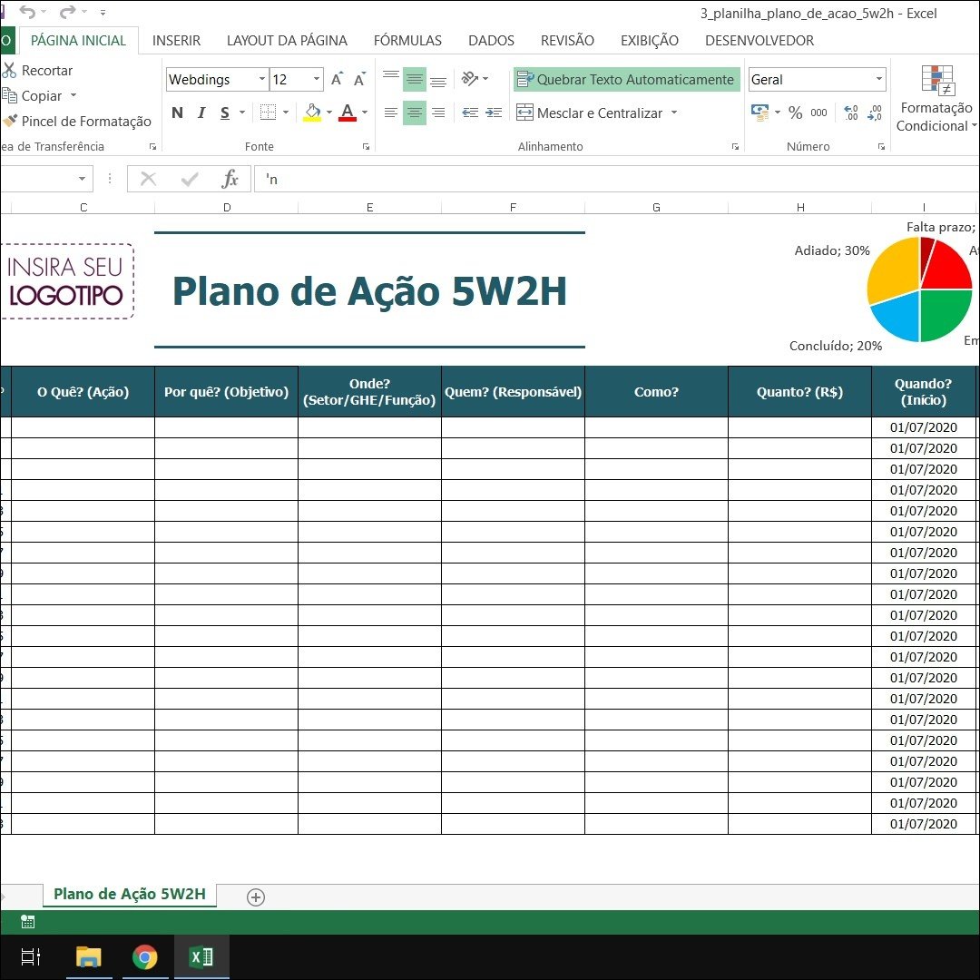Open the Webdings font name dropdown

tap(262, 80)
